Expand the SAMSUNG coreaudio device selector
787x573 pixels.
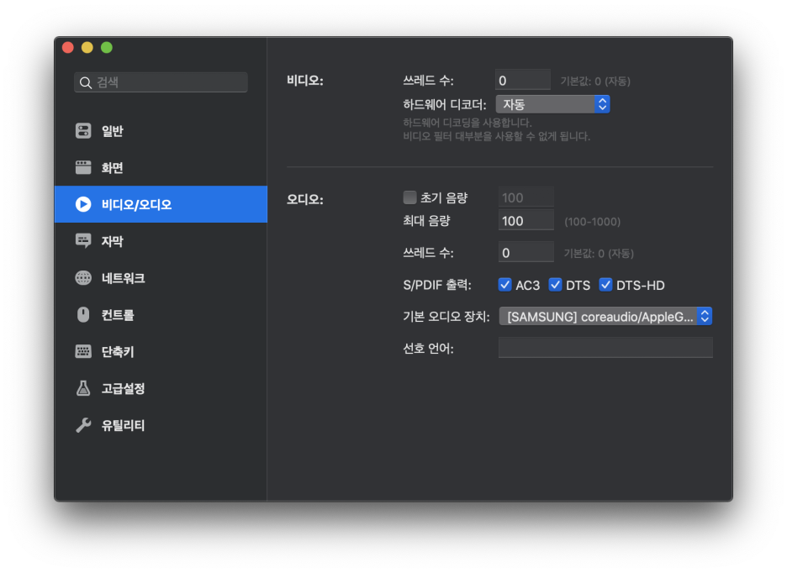605,317
